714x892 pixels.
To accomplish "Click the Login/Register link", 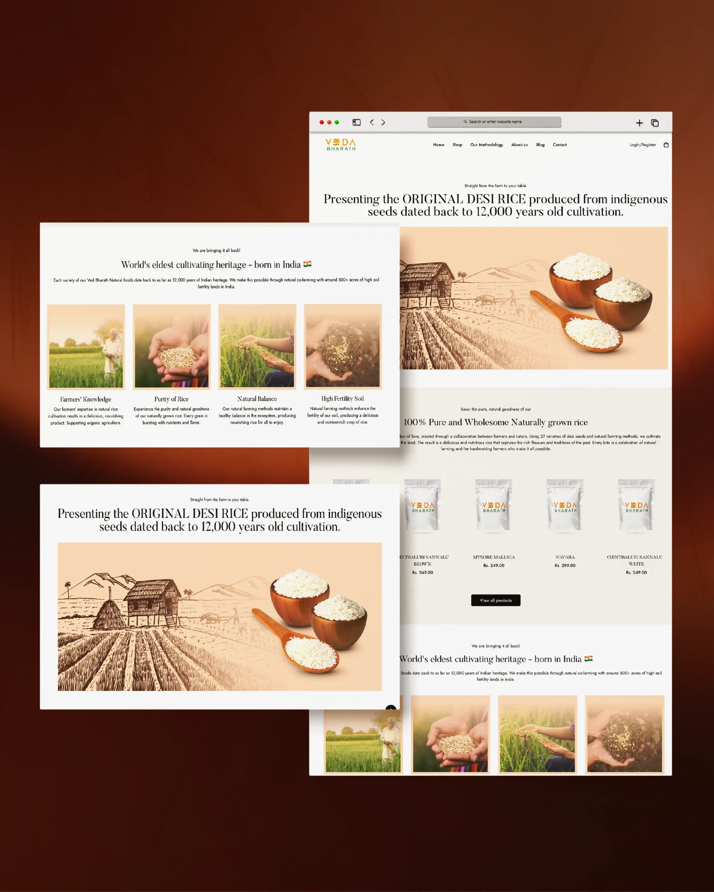I will coord(643,145).
